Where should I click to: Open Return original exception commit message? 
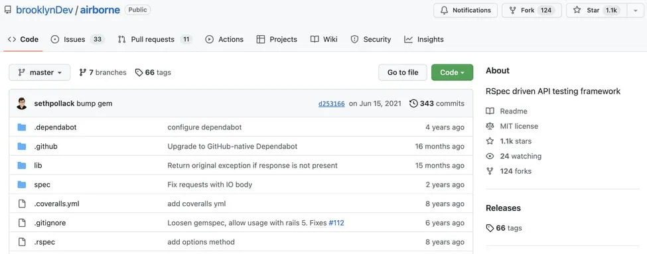pos(253,165)
